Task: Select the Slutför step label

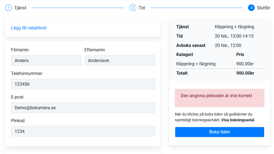Action: [263, 8]
